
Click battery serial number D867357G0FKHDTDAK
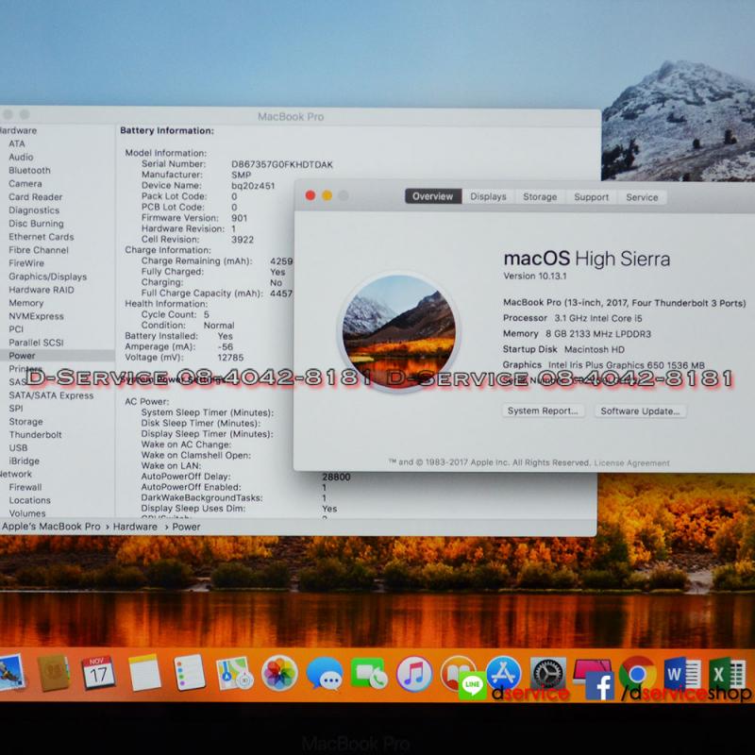(282, 164)
